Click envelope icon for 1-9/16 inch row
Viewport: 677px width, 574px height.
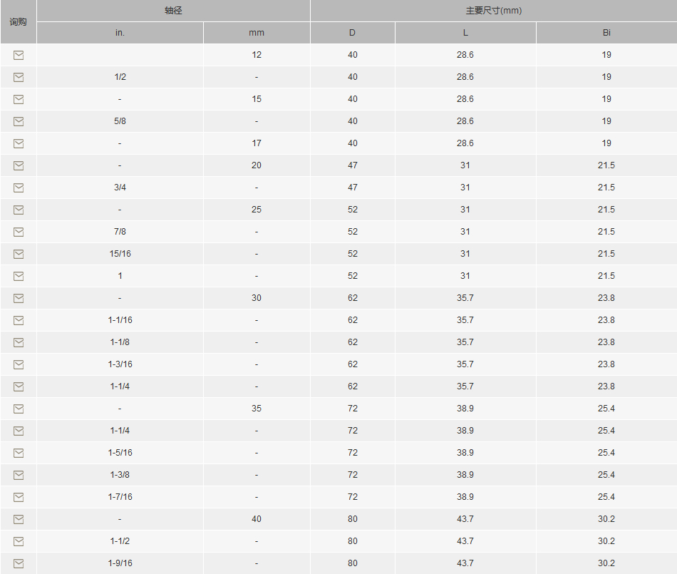(x=19, y=563)
